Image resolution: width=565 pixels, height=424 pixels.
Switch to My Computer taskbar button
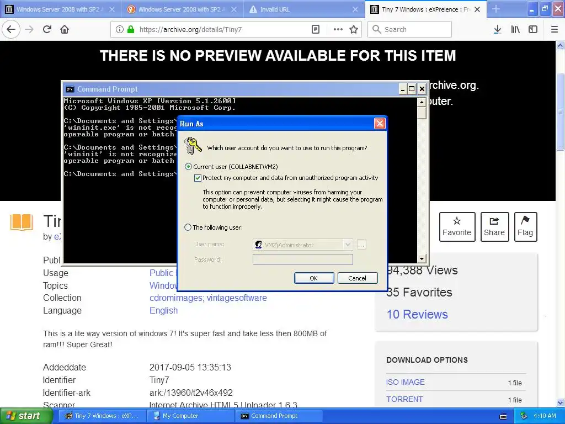click(x=190, y=416)
